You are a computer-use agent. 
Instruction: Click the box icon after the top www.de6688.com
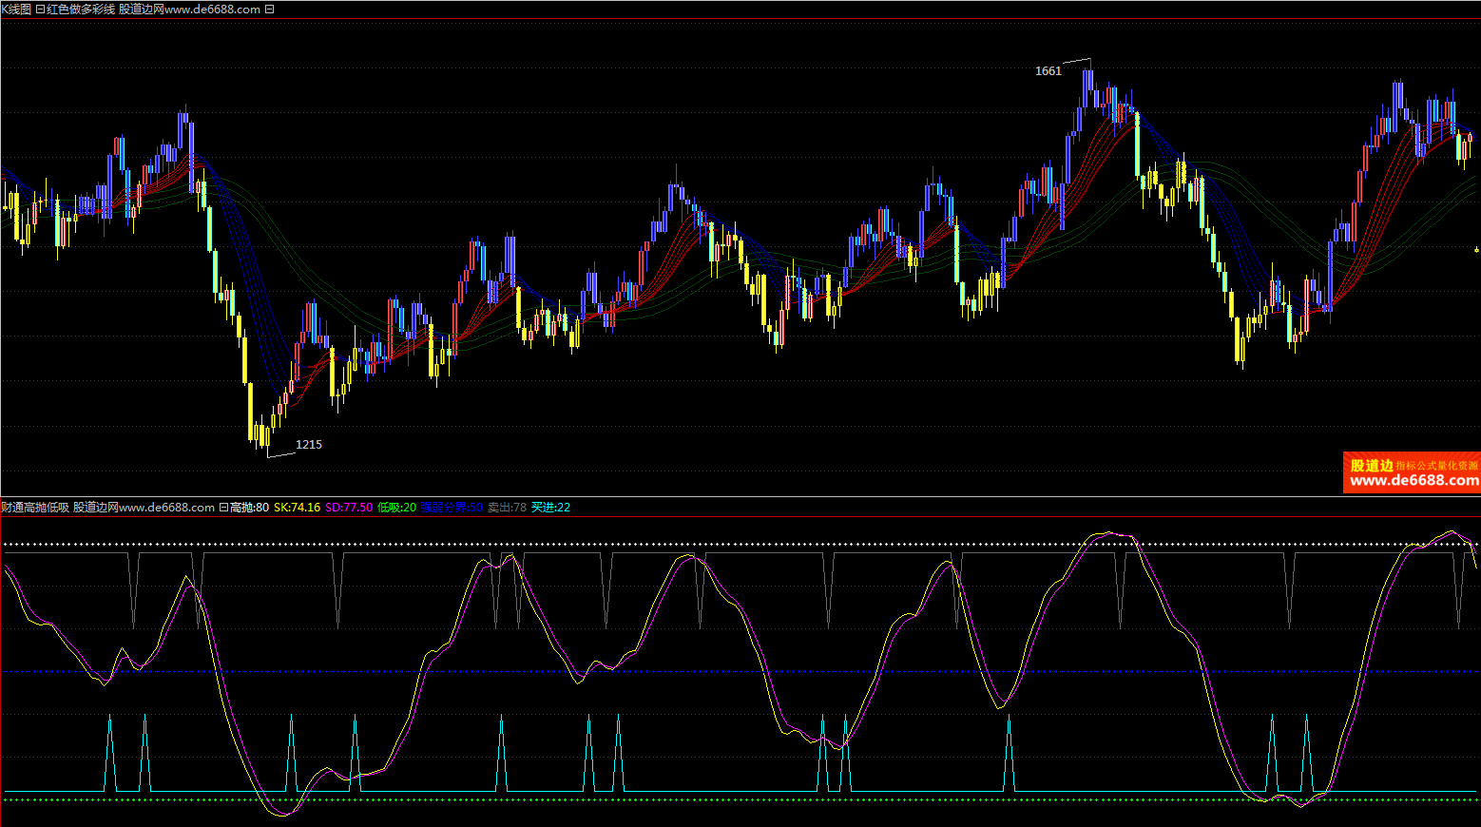point(269,10)
